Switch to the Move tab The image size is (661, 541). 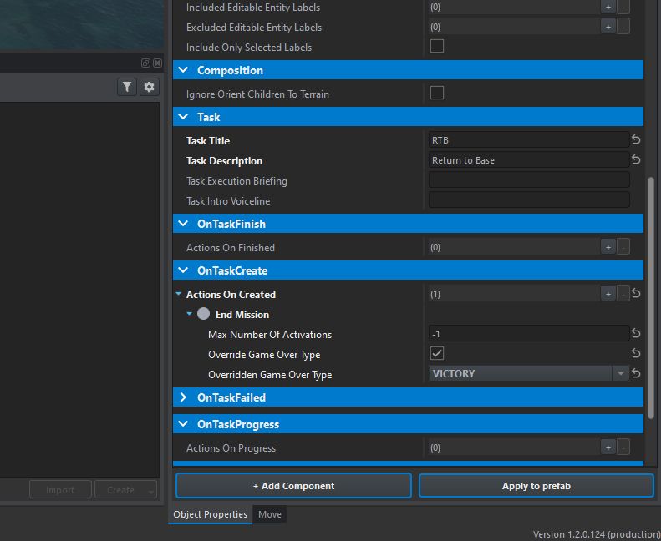(x=269, y=514)
